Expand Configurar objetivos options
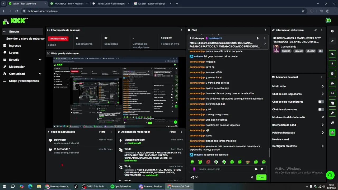Viewport: 338px width, 190px height. pos(323,146)
